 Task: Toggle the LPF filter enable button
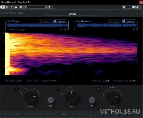49,114
